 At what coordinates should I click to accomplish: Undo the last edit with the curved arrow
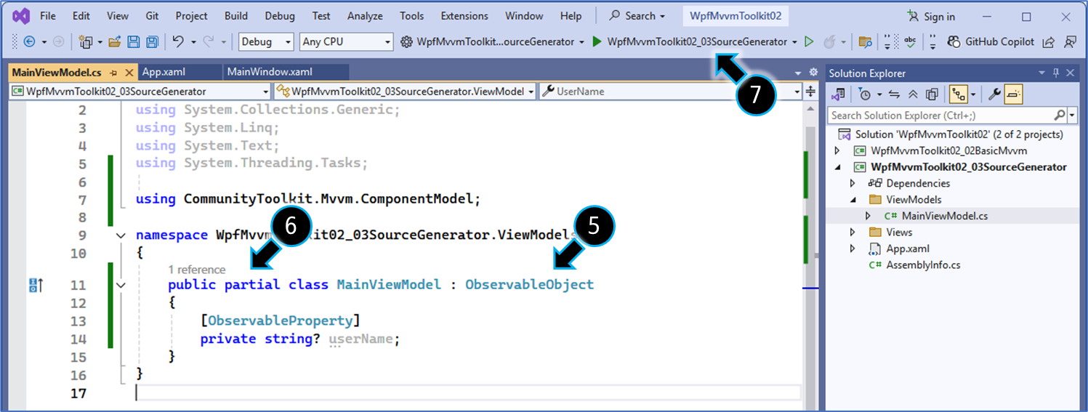pyautogui.click(x=178, y=42)
